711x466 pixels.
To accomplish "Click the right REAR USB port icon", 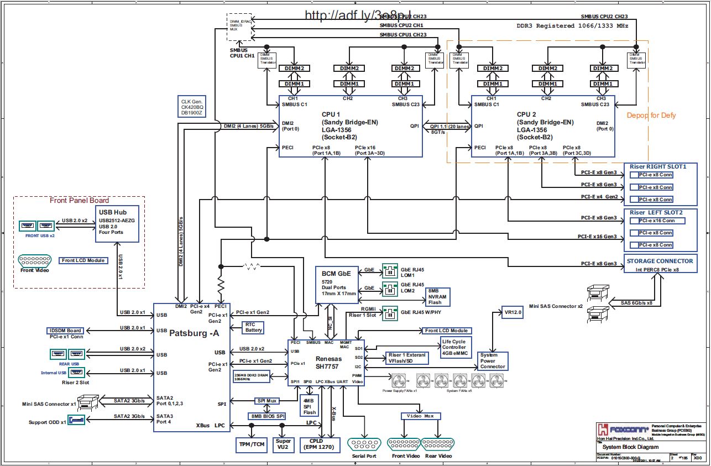I will point(76,353).
